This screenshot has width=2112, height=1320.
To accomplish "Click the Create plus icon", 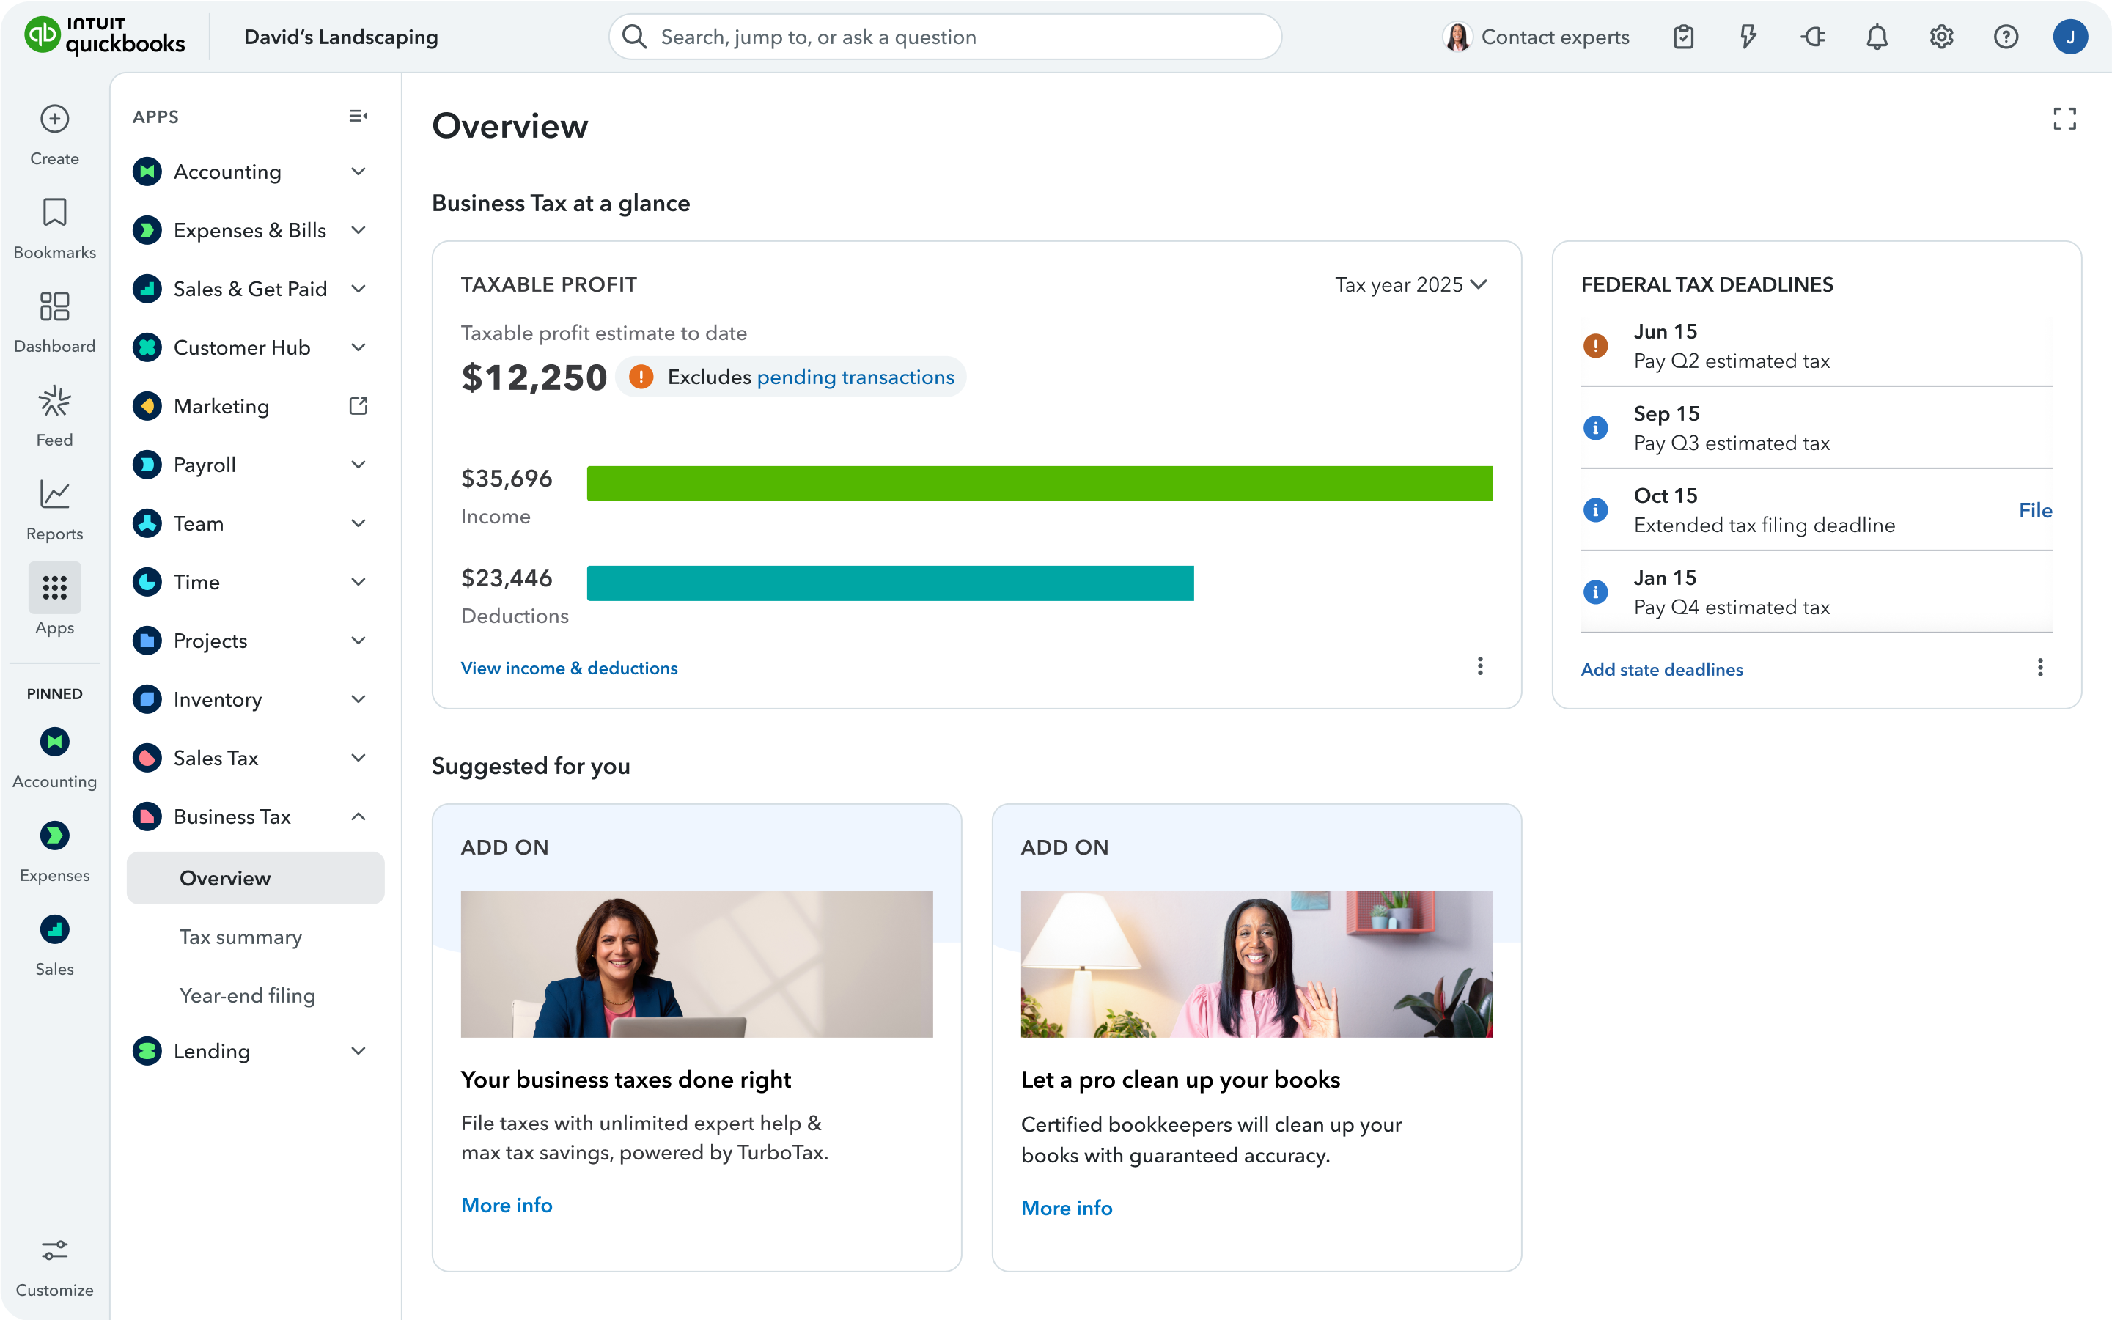I will 54,119.
